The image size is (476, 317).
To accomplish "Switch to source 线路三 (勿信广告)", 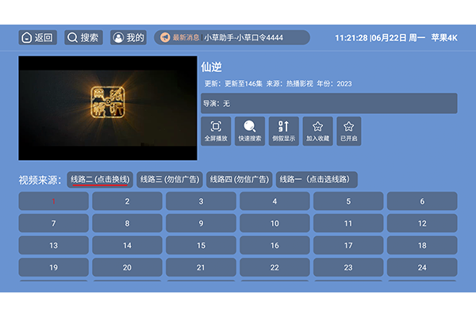I will tap(170, 180).
